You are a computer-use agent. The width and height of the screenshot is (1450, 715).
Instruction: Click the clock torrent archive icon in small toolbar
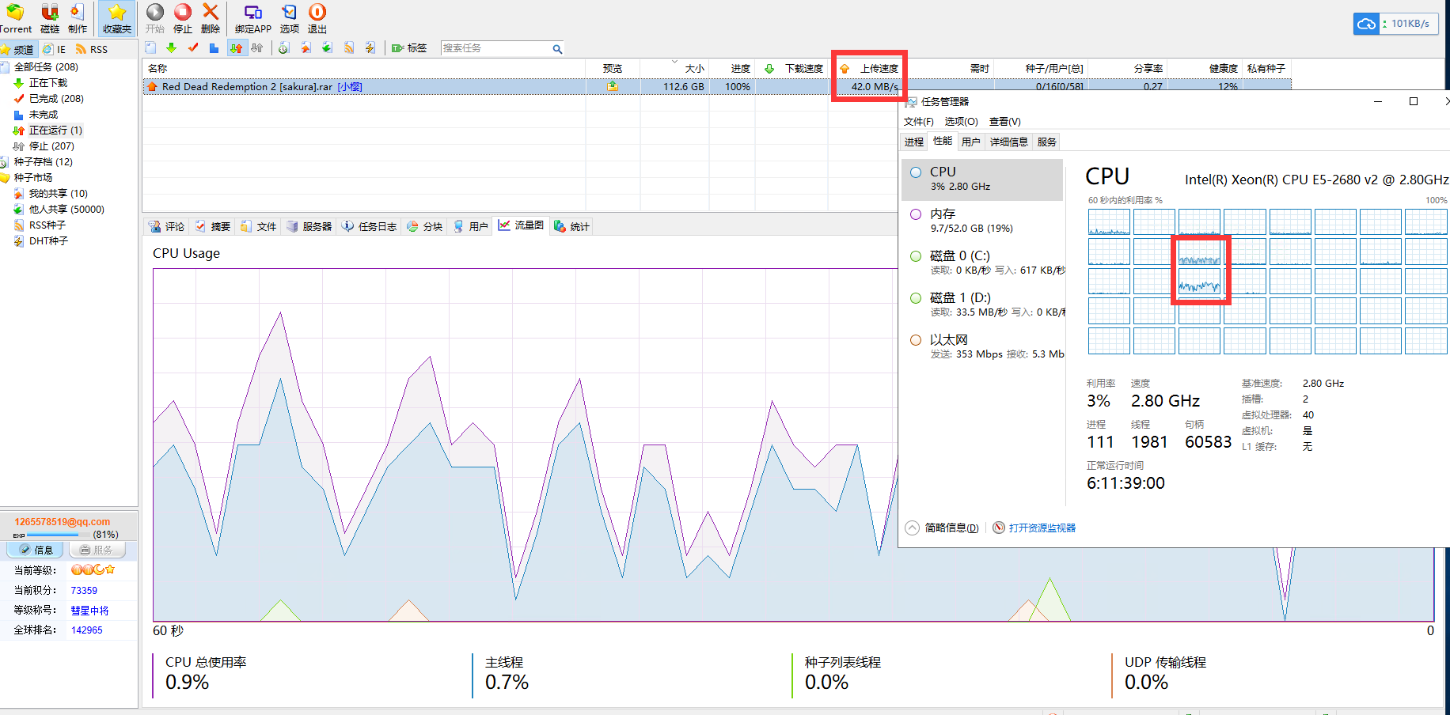click(x=283, y=48)
